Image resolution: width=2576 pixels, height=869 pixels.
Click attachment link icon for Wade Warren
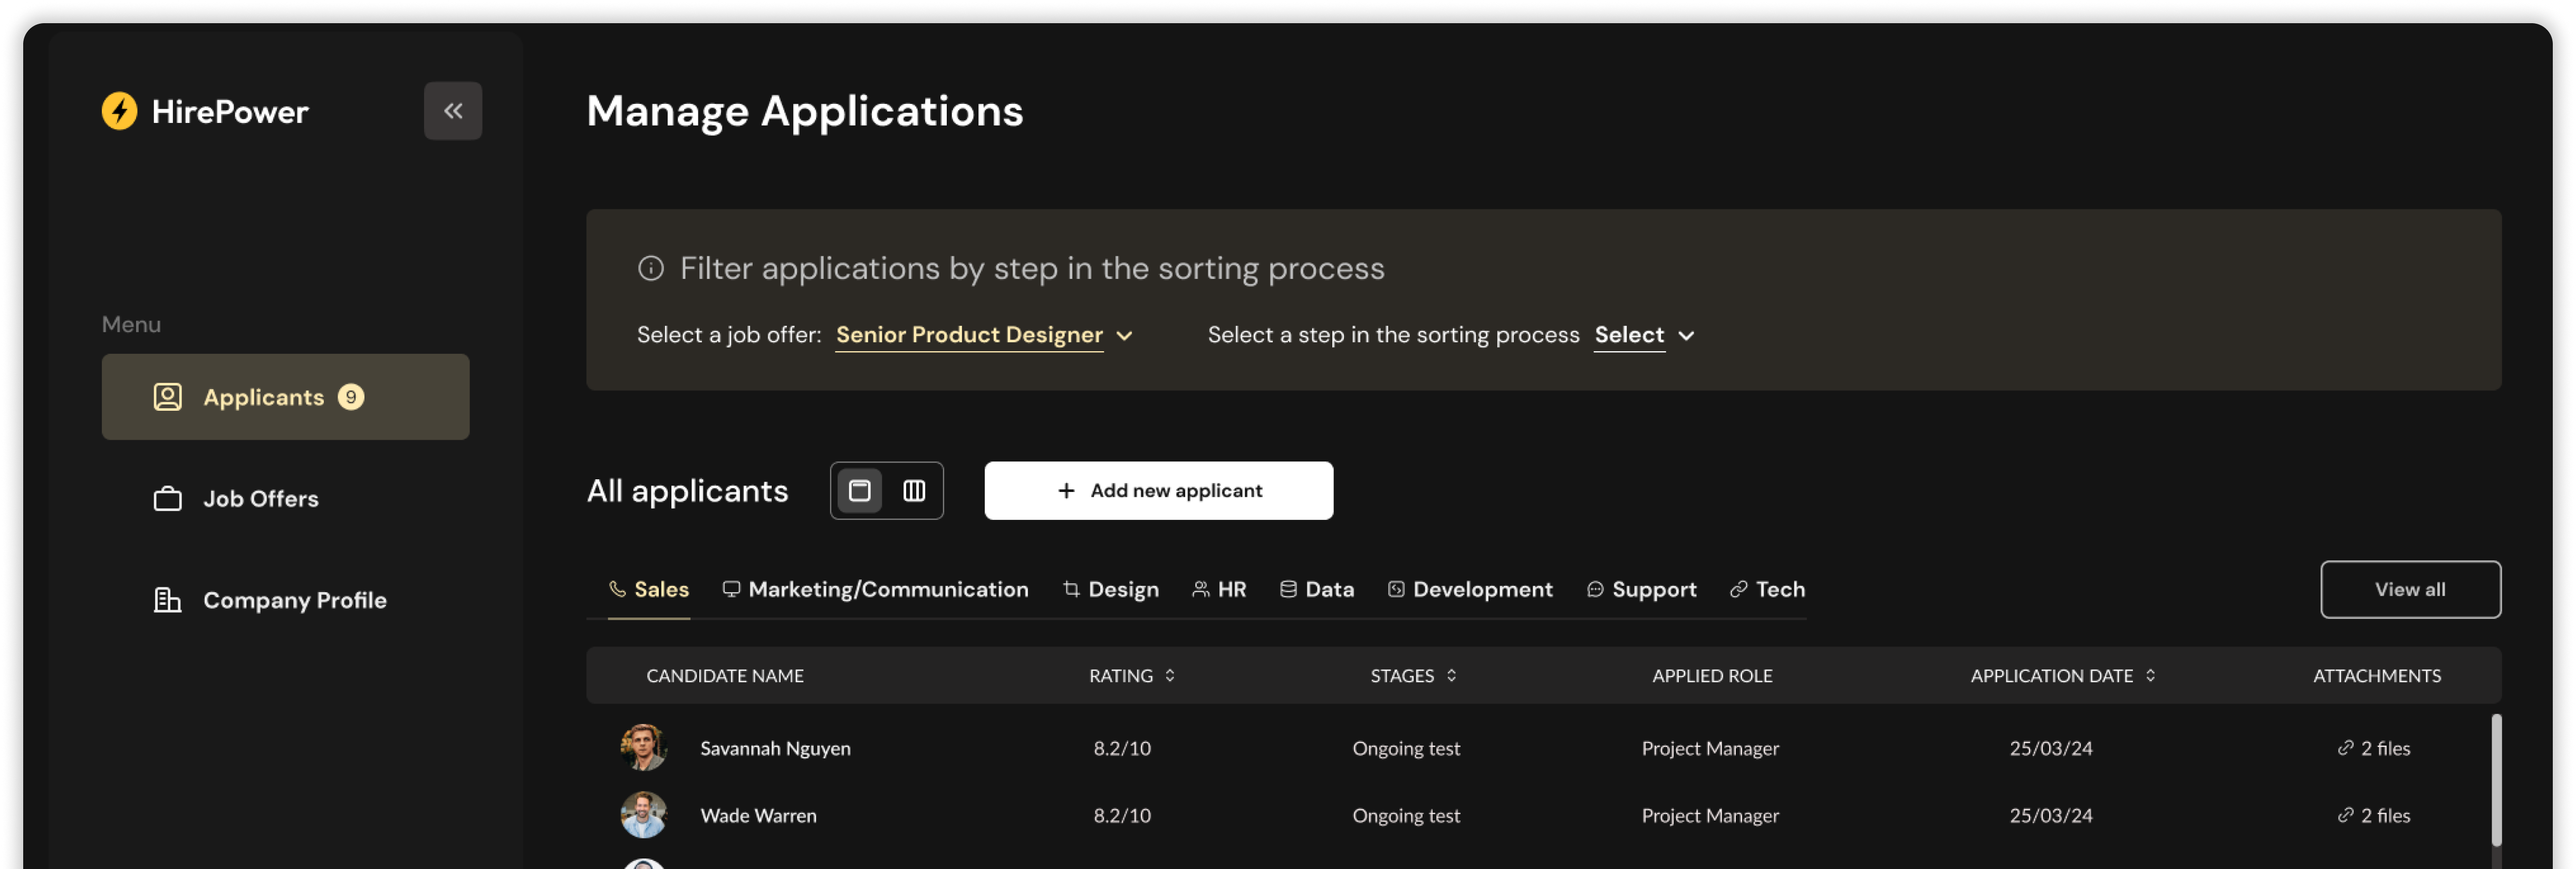[x=2345, y=815]
